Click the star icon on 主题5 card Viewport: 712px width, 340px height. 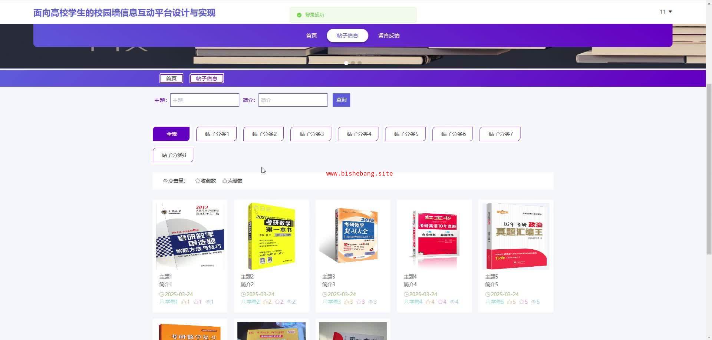522,302
